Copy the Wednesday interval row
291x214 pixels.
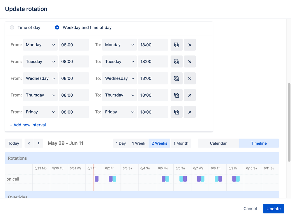pos(177,78)
